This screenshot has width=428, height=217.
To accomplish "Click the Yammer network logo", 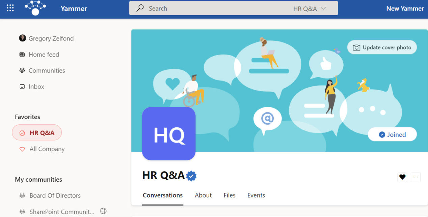I will tap(35, 8).
